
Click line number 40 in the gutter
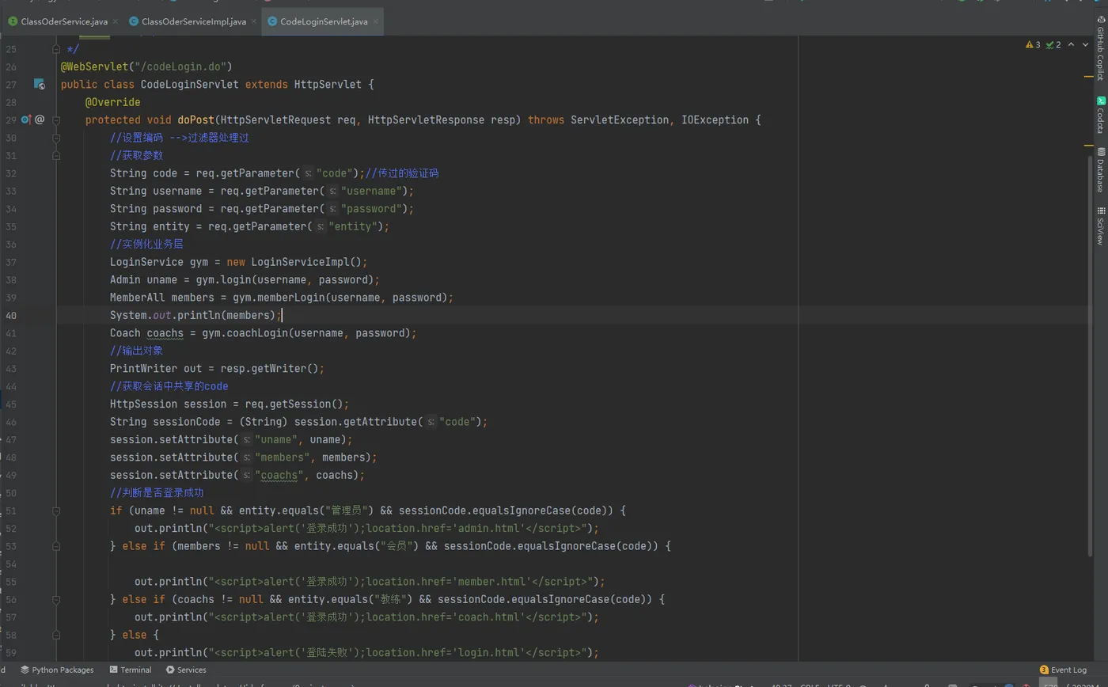(x=10, y=315)
